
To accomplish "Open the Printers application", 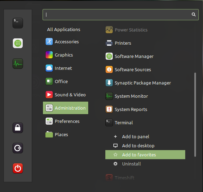I will click(x=118, y=43).
